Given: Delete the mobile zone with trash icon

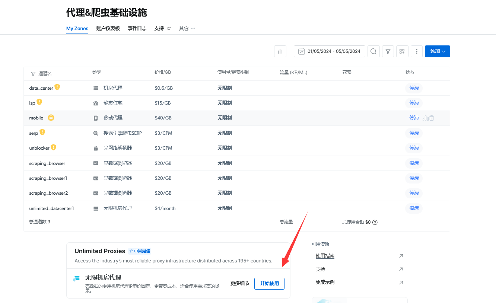Looking at the screenshot, I should [432, 118].
